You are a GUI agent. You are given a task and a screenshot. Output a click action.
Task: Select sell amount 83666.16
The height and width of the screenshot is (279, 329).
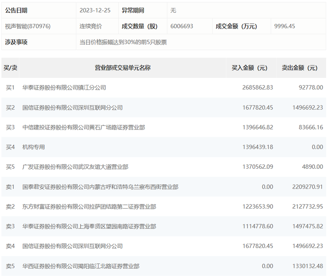pos(311,127)
